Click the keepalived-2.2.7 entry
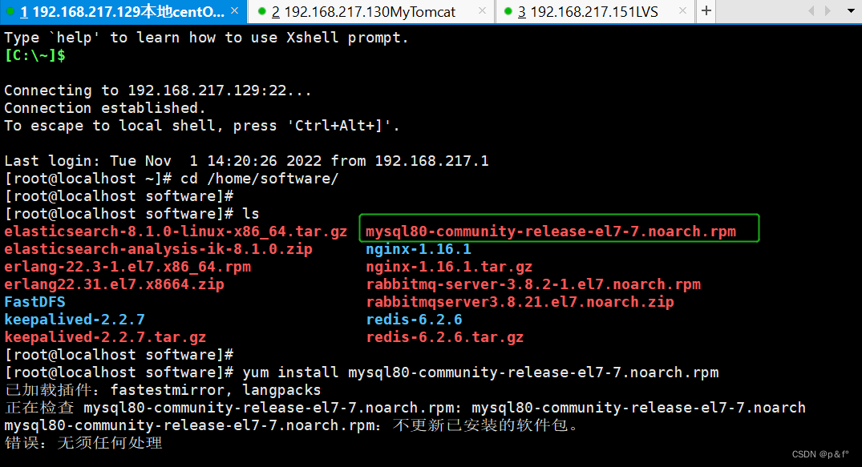The width and height of the screenshot is (862, 467). pyautogui.click(x=75, y=319)
